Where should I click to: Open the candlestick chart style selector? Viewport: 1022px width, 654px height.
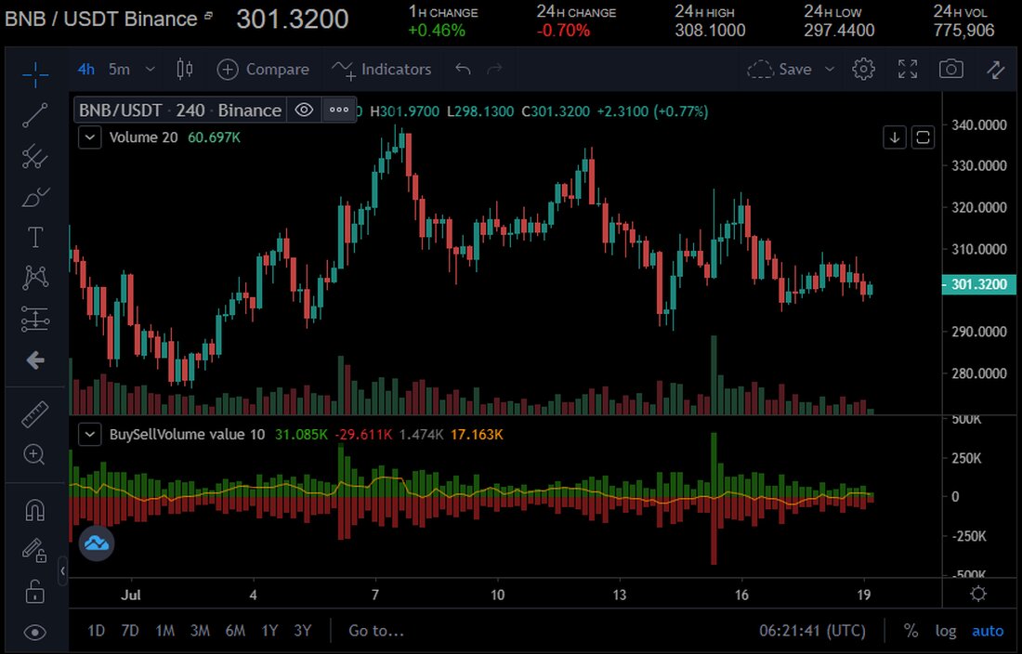tap(185, 69)
